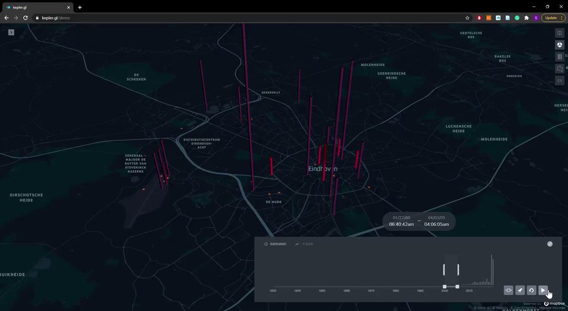Image resolution: width=568 pixels, height=311 pixels.
Task: Show the map legend panel
Action: 560,56
